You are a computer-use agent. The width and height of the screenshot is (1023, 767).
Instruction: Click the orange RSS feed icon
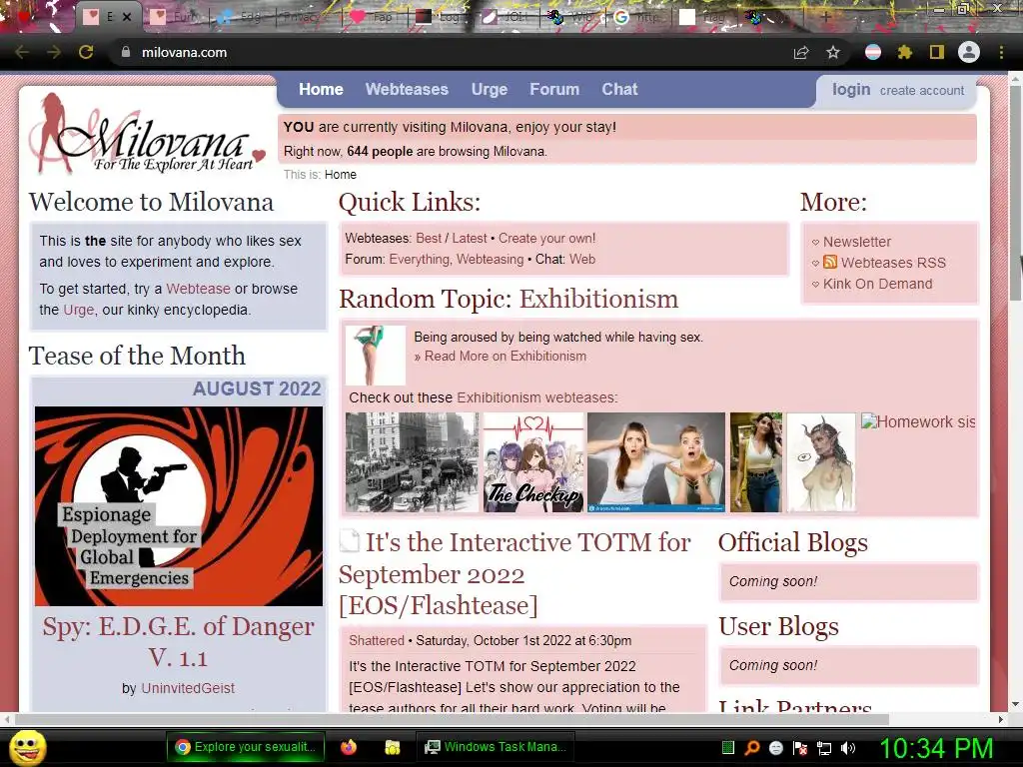coord(830,263)
